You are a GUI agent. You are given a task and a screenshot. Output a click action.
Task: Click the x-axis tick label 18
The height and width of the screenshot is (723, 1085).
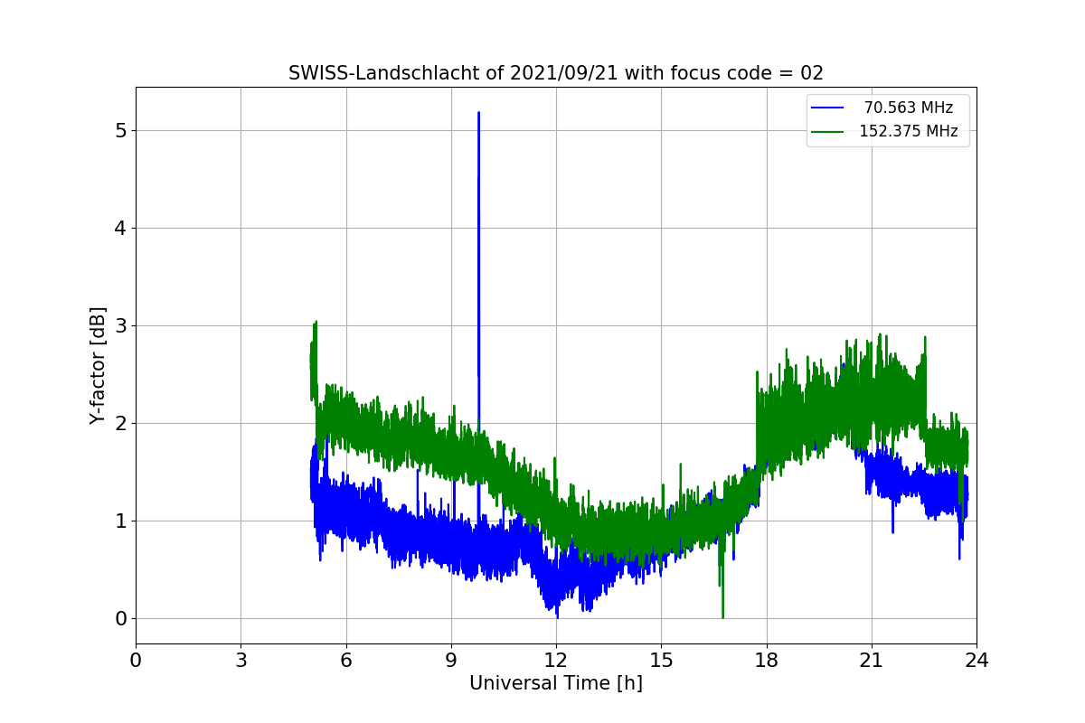[766, 660]
